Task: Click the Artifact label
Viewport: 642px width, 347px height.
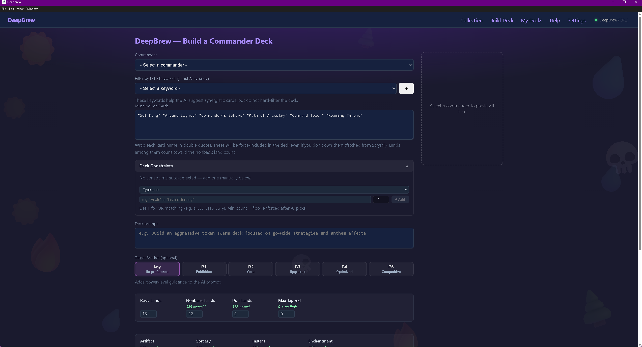Action: click(x=147, y=341)
